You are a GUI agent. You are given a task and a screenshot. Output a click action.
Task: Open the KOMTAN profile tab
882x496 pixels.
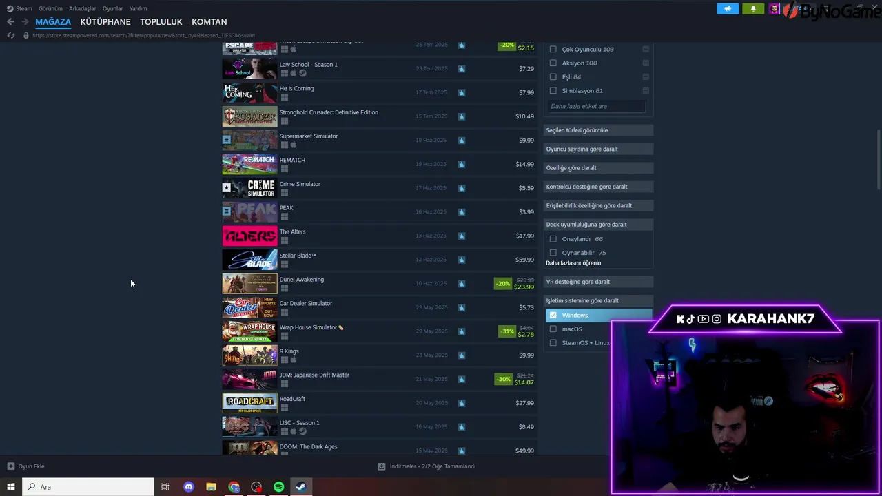click(209, 22)
